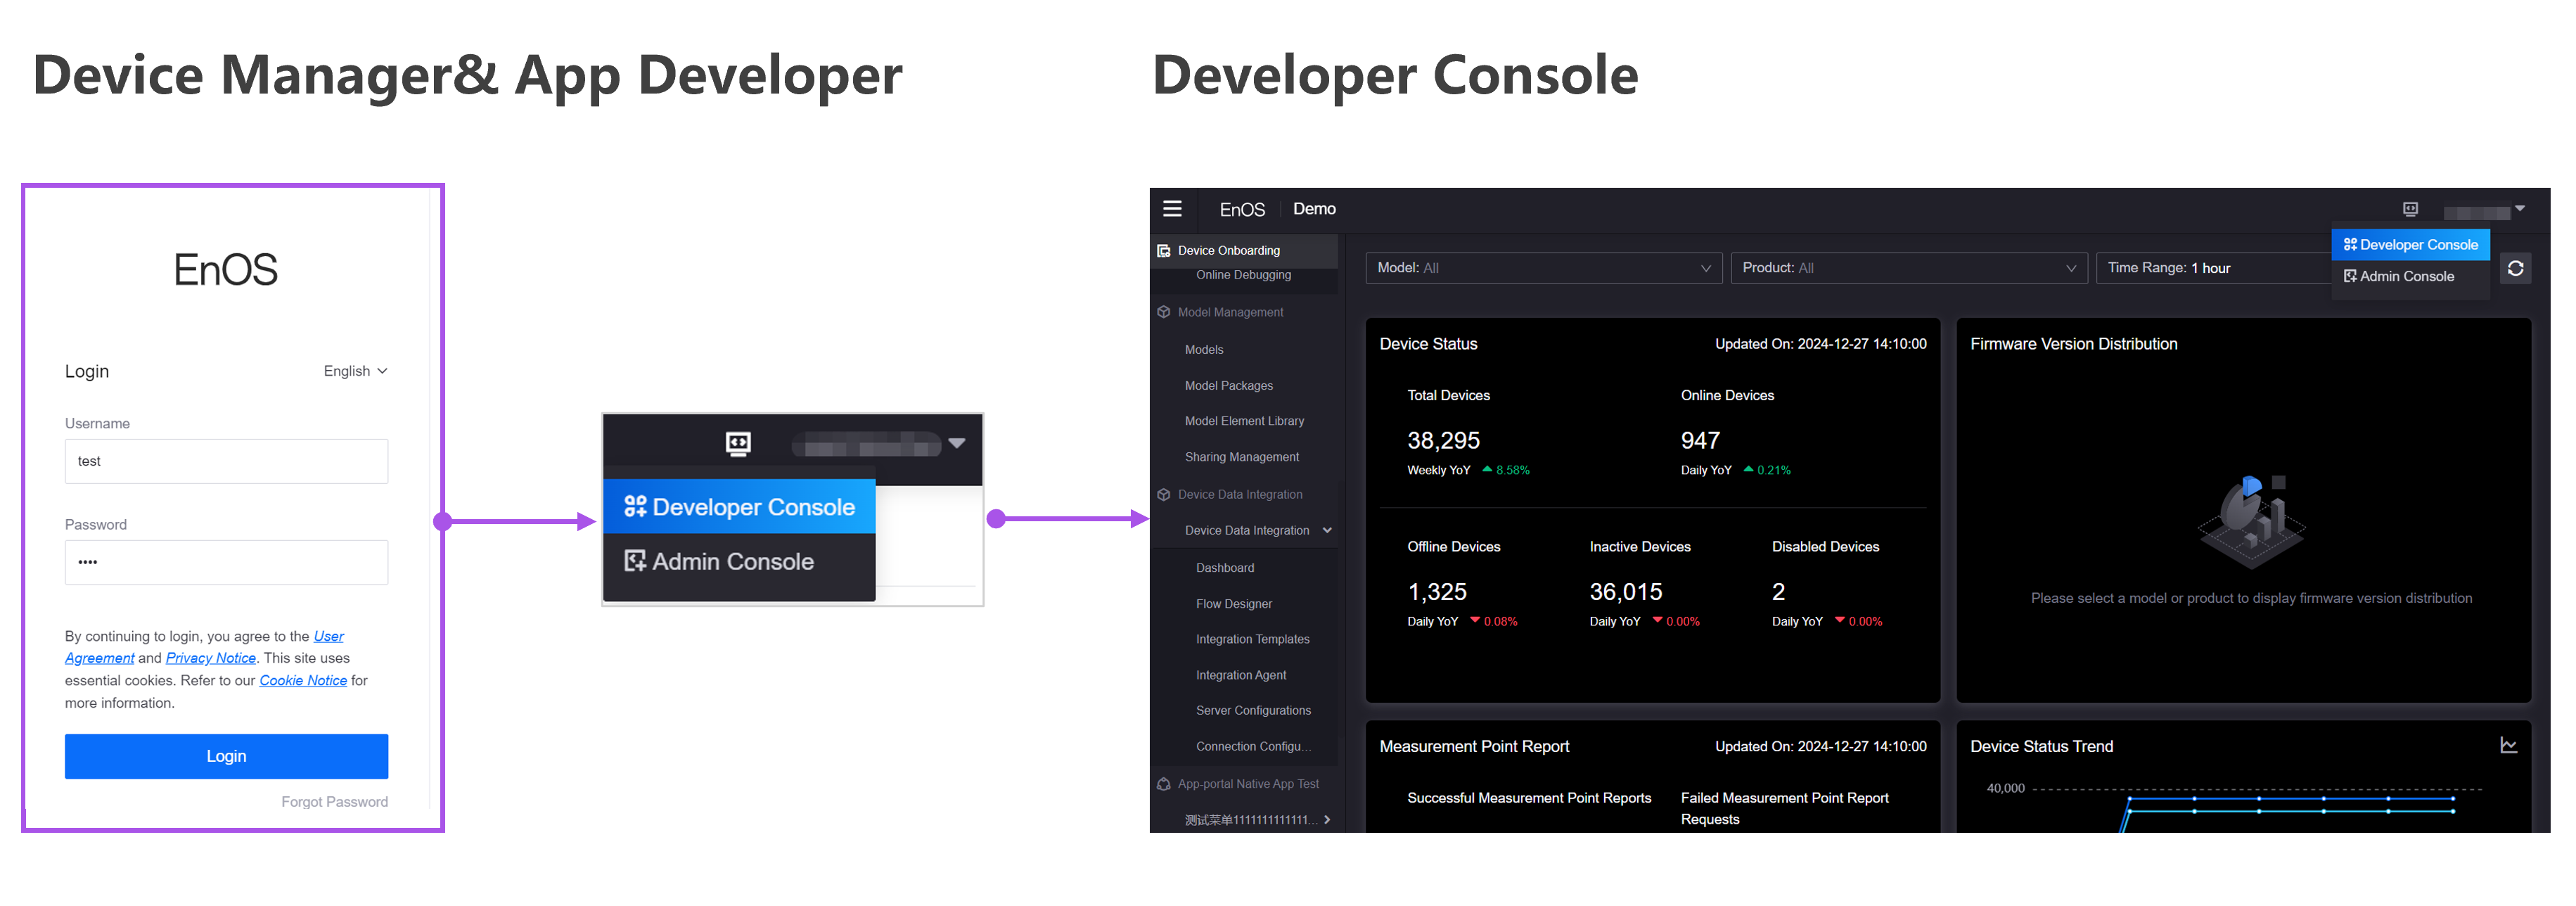Switch to Flow Designer in the sidebar
The height and width of the screenshot is (906, 2576).
point(1232,603)
